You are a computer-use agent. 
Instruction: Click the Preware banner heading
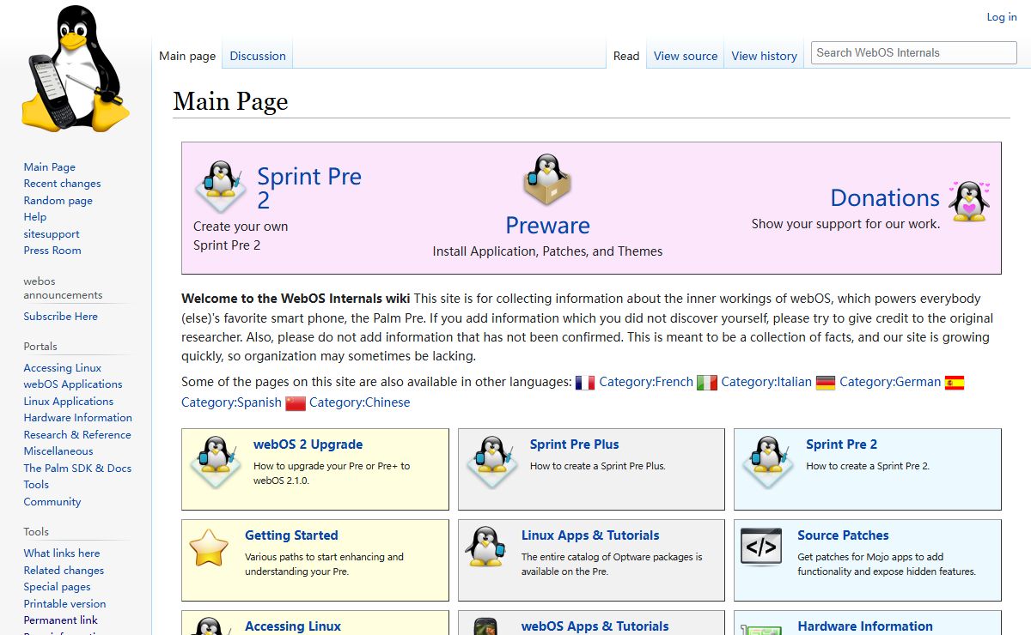click(x=547, y=226)
